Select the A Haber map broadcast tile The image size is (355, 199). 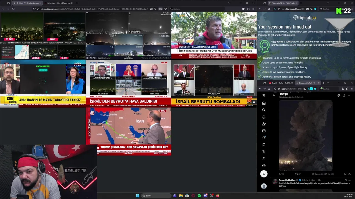(x=128, y=131)
